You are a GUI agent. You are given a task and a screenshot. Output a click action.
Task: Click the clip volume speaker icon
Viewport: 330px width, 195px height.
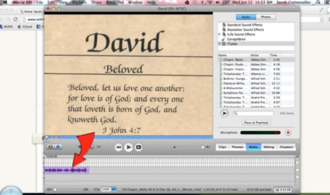tap(114, 189)
